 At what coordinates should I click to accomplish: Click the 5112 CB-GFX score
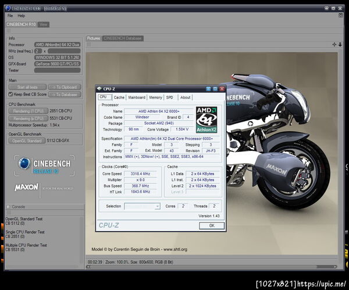coord(58,141)
